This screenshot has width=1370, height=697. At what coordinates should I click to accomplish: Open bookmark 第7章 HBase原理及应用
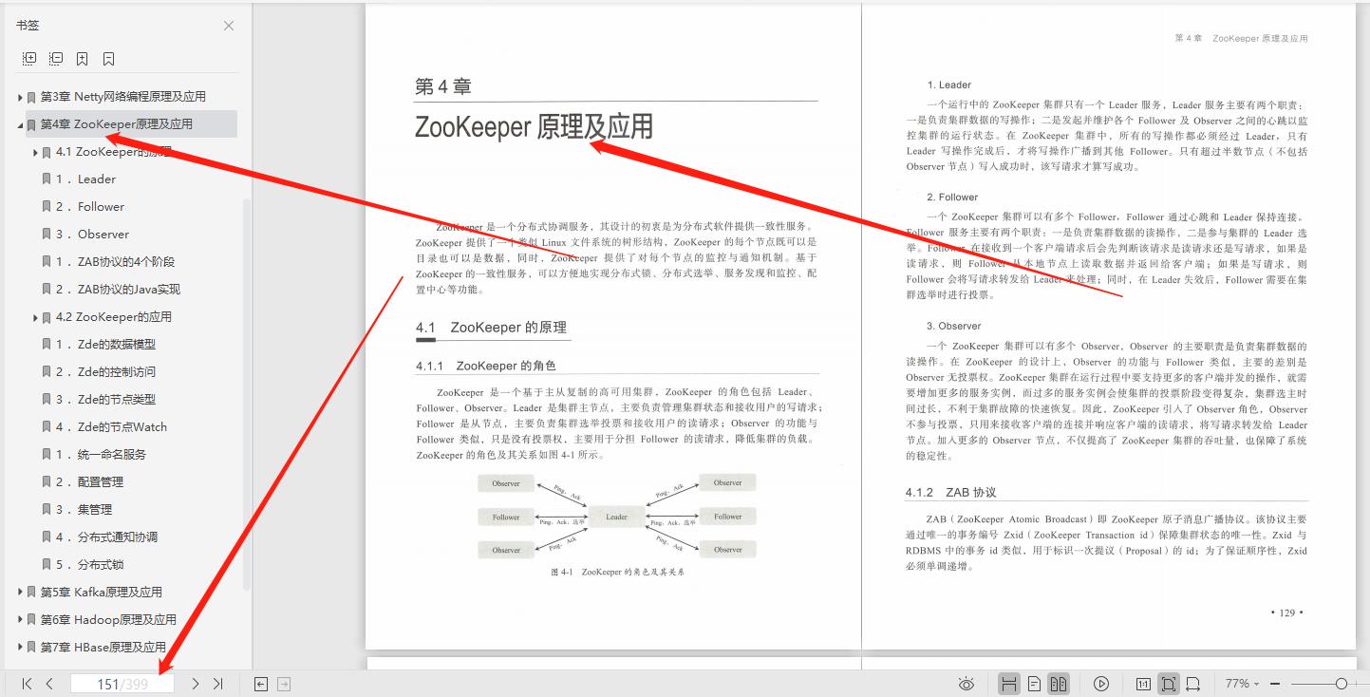(x=103, y=648)
